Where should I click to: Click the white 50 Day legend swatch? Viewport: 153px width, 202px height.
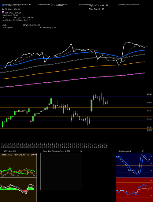click(x=3, y=9)
